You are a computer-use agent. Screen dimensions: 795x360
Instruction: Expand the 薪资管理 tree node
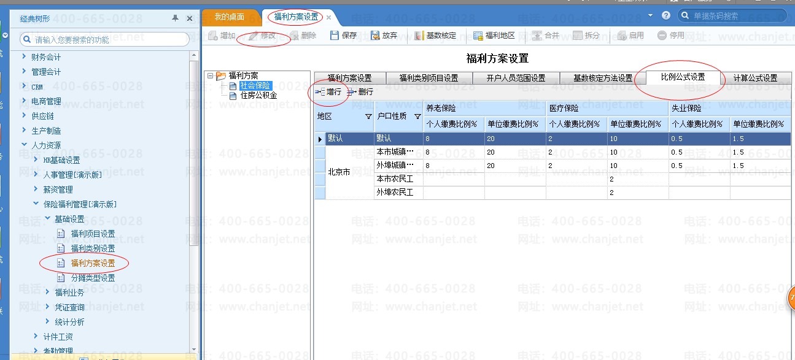36,190
